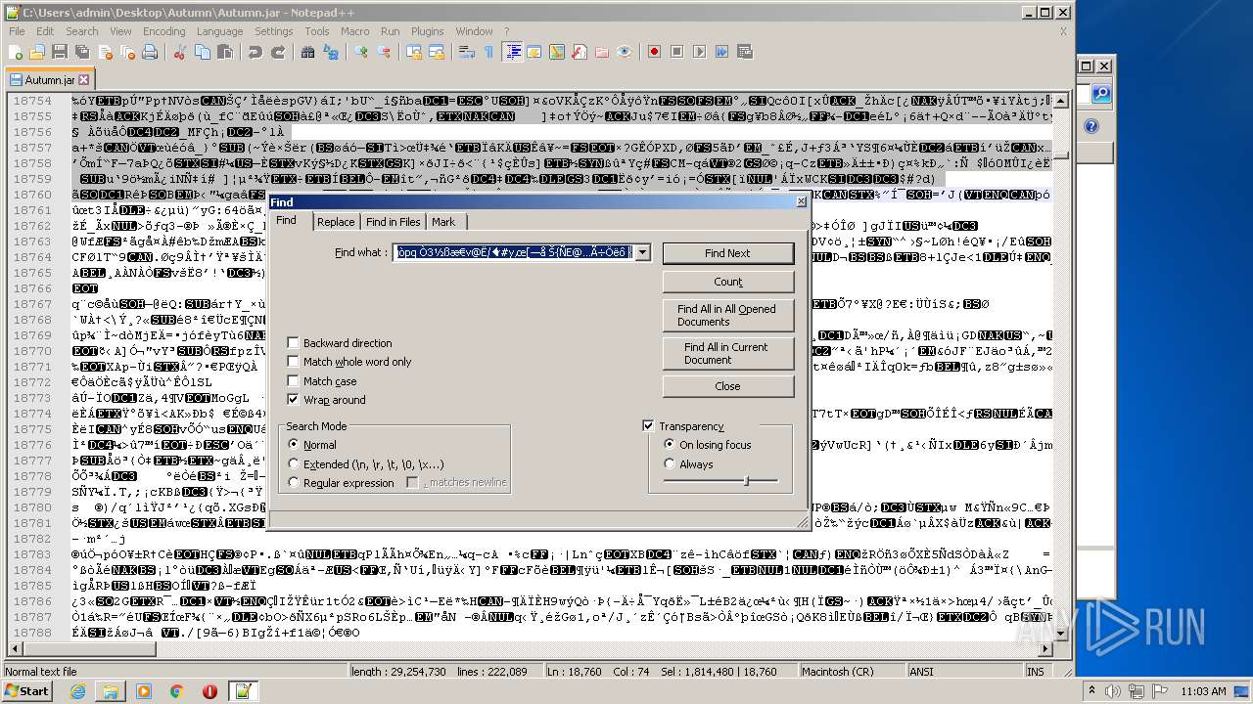1253x704 pixels.
Task: Click the Zoom In toolbar icon
Action: (361, 52)
